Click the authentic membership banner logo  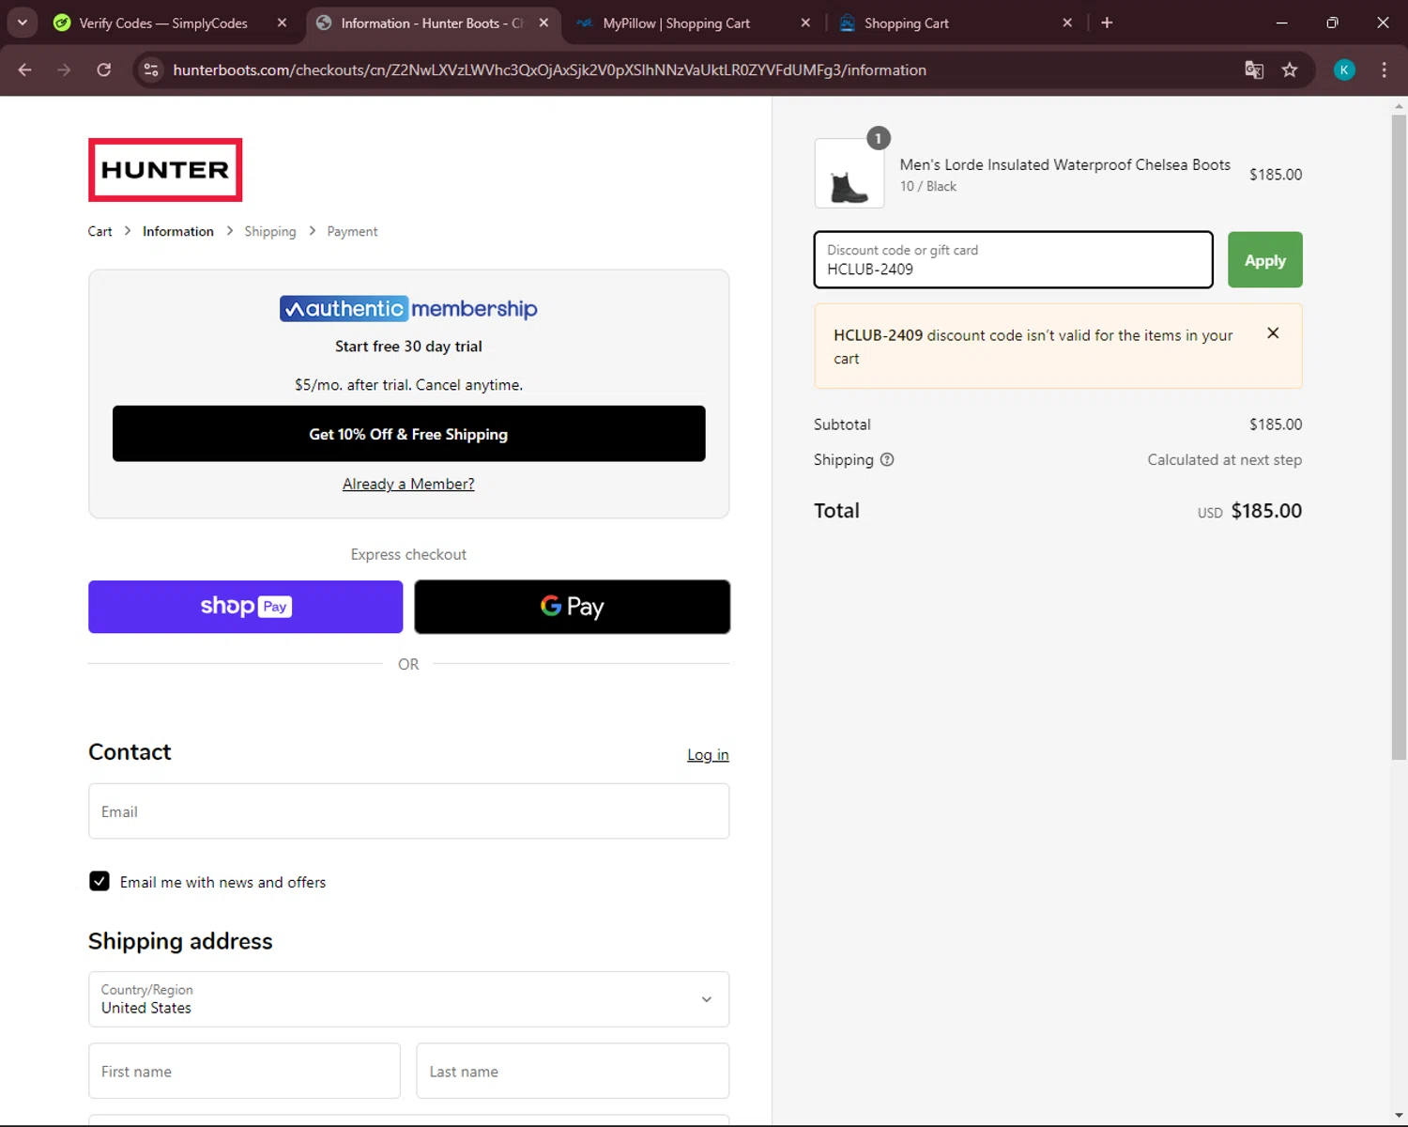pos(408,308)
